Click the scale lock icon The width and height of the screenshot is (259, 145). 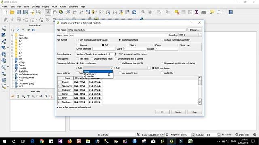point(167,135)
